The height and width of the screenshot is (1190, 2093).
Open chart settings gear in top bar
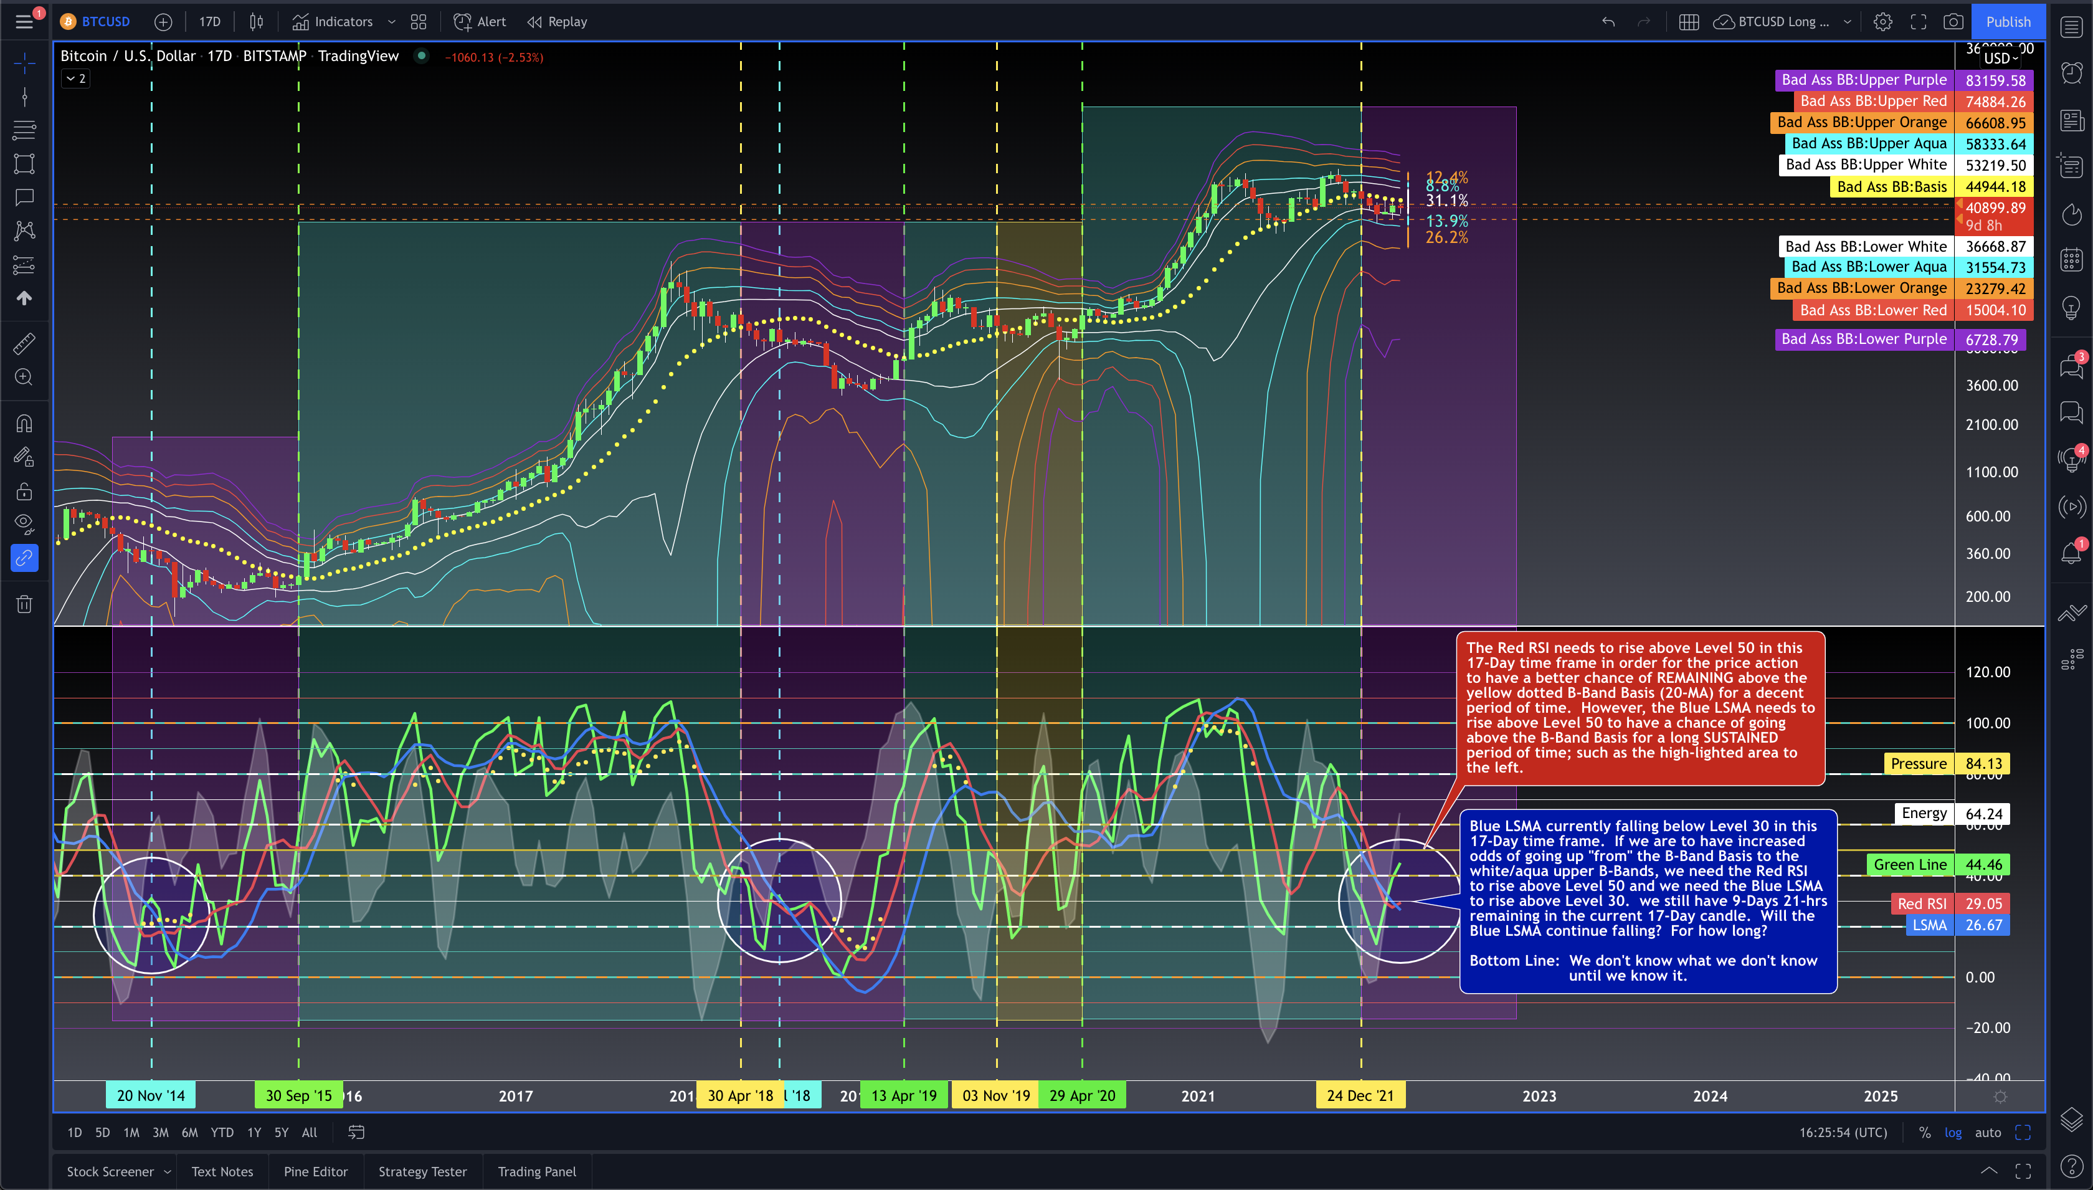(1883, 22)
